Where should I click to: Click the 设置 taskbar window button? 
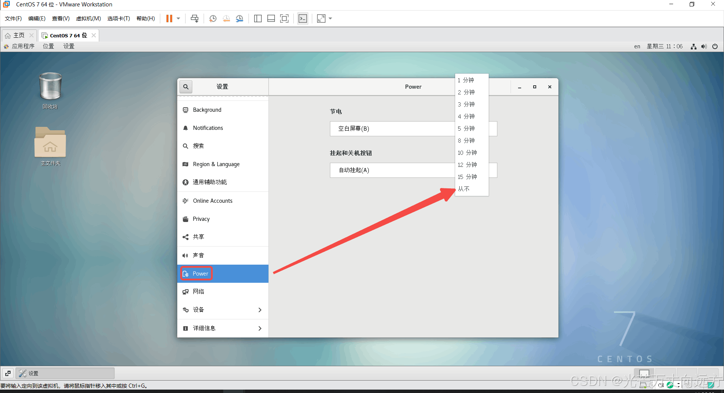coord(65,373)
